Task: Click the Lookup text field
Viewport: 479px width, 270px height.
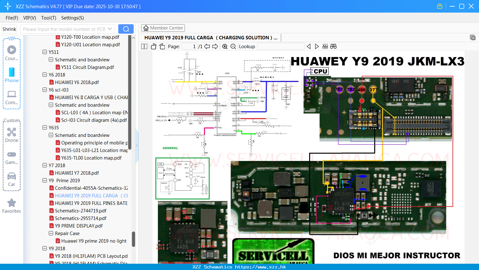Action: click(281, 47)
